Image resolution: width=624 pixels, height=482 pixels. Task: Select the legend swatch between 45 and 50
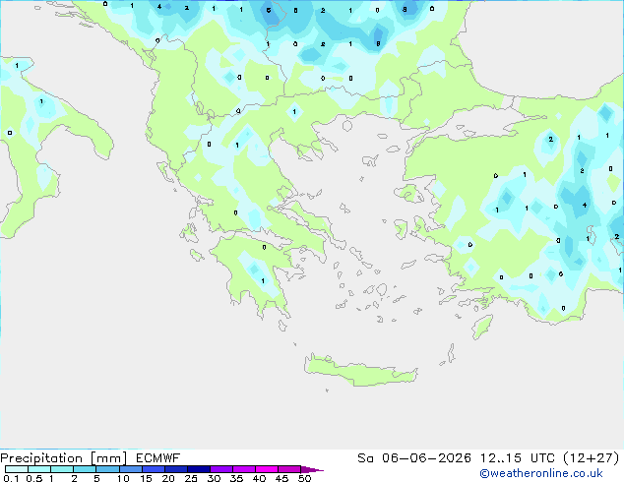click(x=289, y=469)
